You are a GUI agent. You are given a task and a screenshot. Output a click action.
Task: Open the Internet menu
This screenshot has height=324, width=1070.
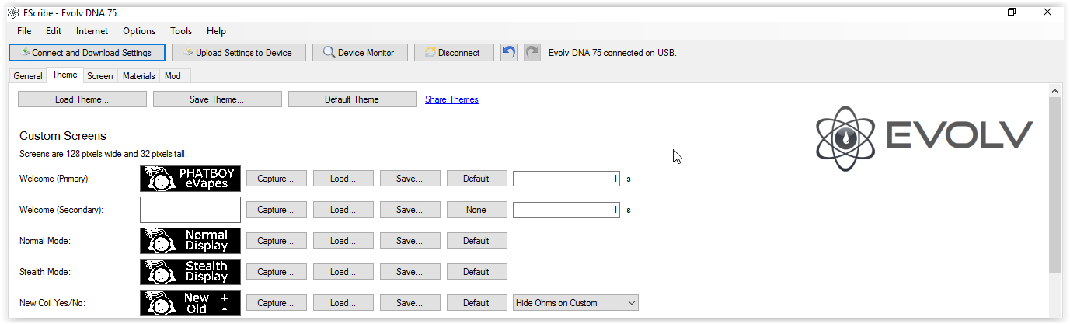[92, 31]
